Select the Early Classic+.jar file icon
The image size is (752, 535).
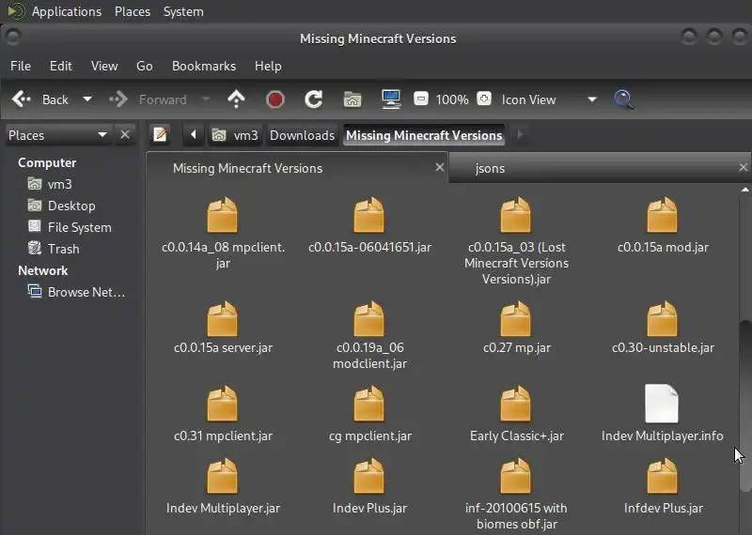pos(515,404)
